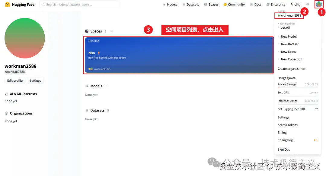Click the Organizations heading

(x=21, y=113)
